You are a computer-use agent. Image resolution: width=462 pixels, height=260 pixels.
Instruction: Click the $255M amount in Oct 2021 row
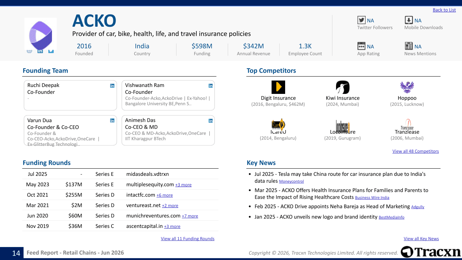pos(74,195)
